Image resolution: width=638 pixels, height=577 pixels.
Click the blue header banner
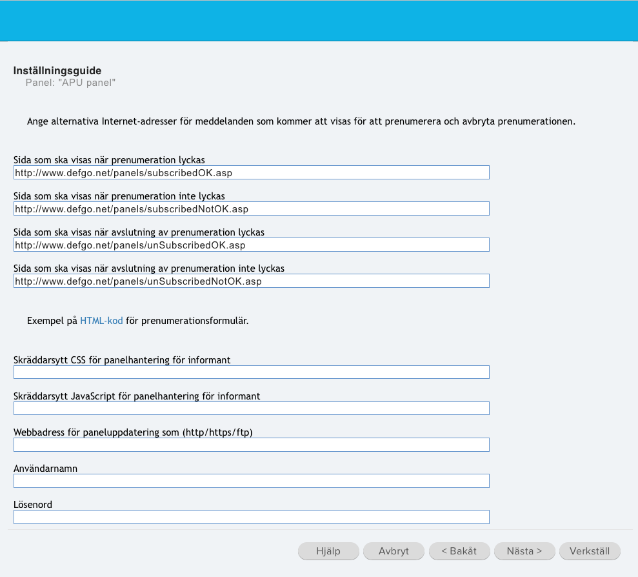click(319, 21)
